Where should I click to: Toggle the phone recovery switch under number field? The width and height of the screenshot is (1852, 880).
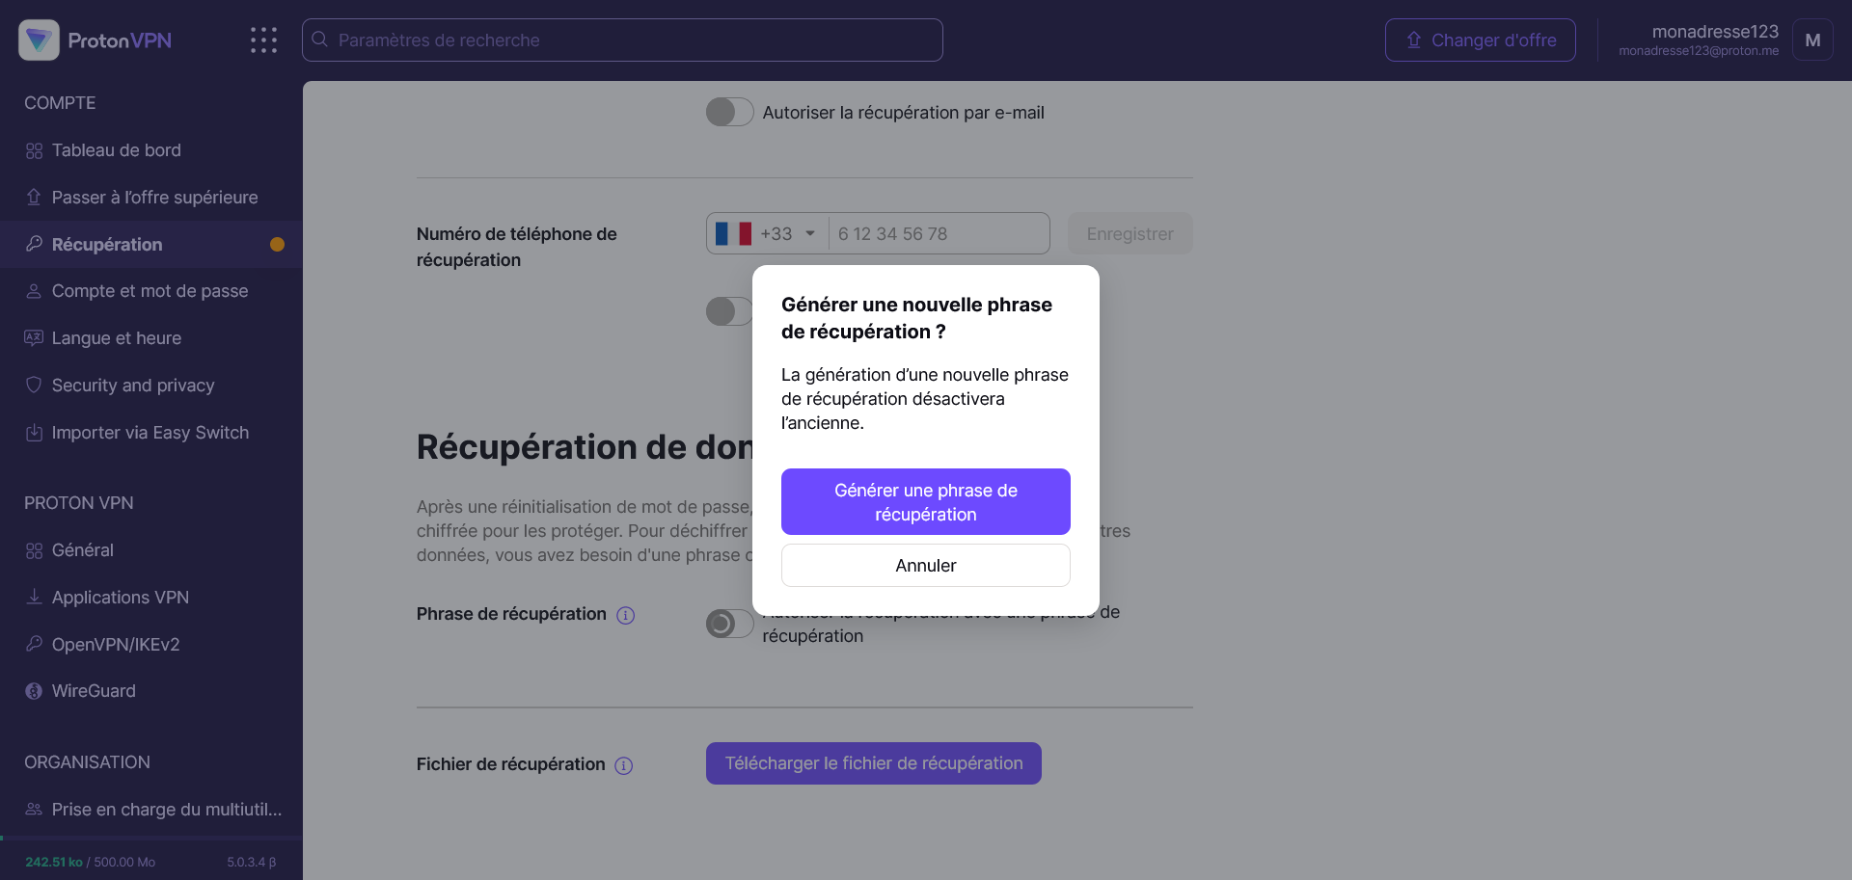(x=729, y=311)
